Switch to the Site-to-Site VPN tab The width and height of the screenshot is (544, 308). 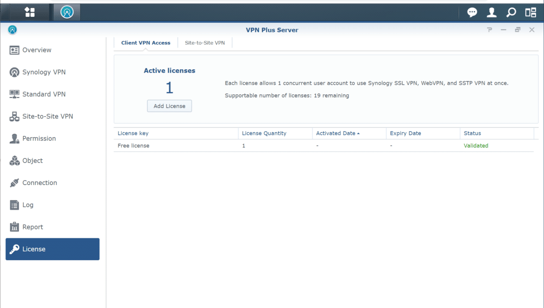[x=205, y=43]
